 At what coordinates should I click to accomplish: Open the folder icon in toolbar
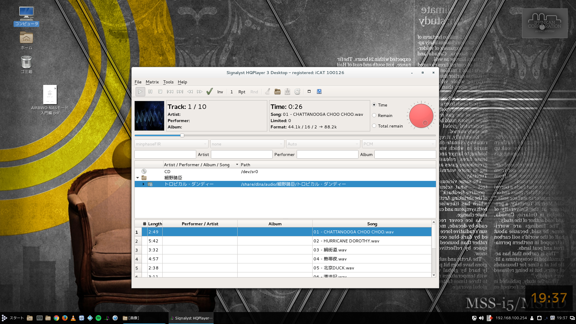[277, 92]
